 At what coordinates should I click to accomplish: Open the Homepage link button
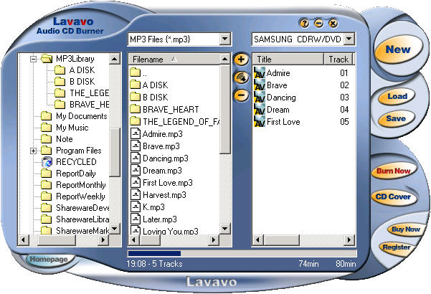pyautogui.click(x=49, y=259)
